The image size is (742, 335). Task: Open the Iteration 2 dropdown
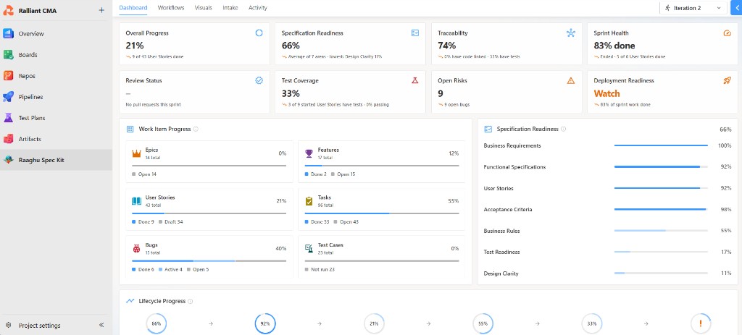[693, 8]
